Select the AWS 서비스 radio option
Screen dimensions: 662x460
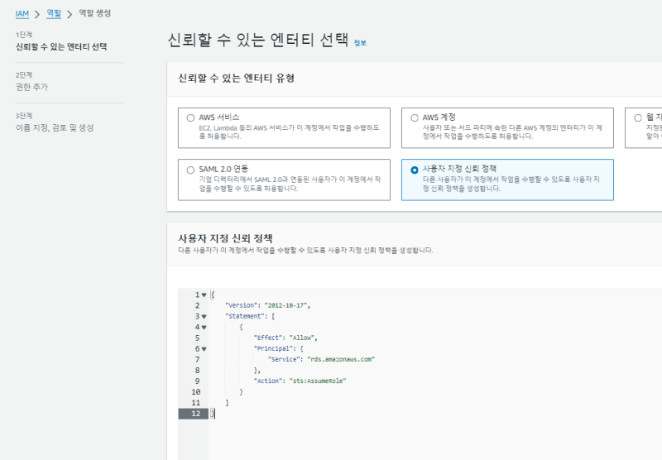click(x=191, y=118)
